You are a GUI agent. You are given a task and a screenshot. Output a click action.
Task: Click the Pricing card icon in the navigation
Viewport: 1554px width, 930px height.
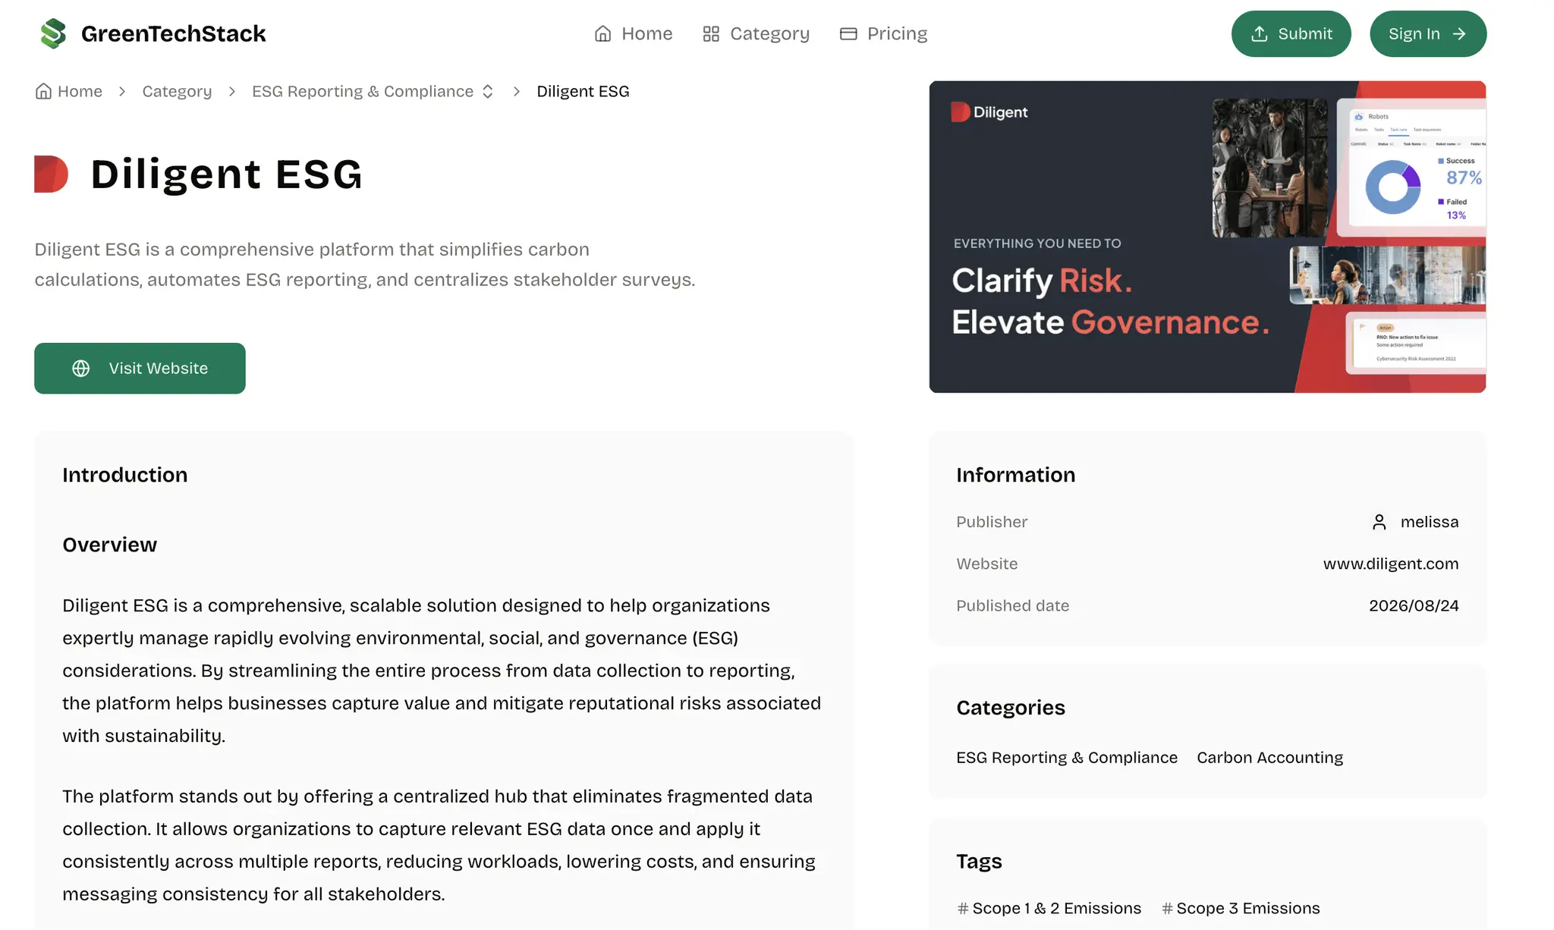coord(848,33)
